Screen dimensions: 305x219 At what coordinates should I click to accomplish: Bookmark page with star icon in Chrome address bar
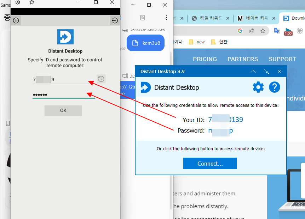tap(263, 31)
